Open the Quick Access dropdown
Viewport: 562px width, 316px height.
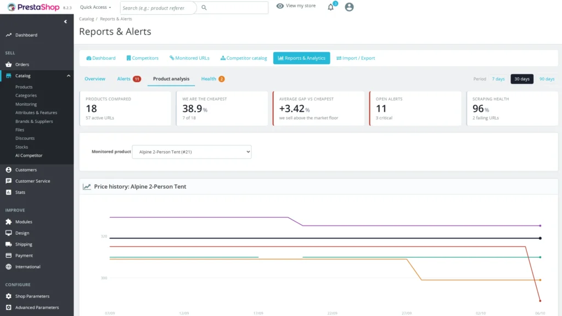(95, 7)
